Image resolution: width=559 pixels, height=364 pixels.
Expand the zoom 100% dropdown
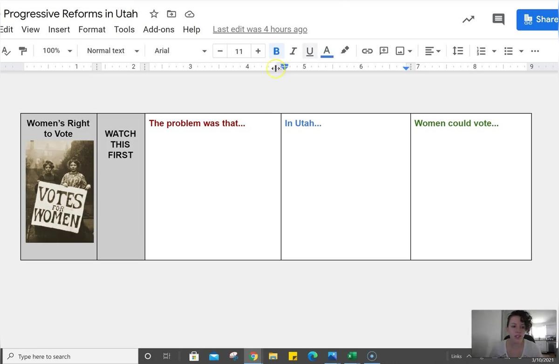coord(57,51)
